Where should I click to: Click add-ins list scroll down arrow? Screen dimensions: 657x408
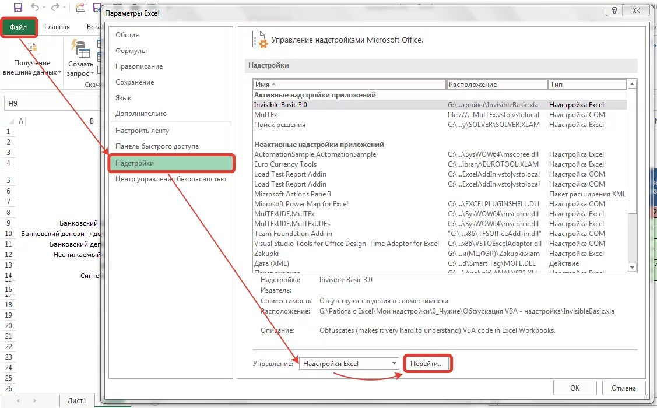click(633, 268)
